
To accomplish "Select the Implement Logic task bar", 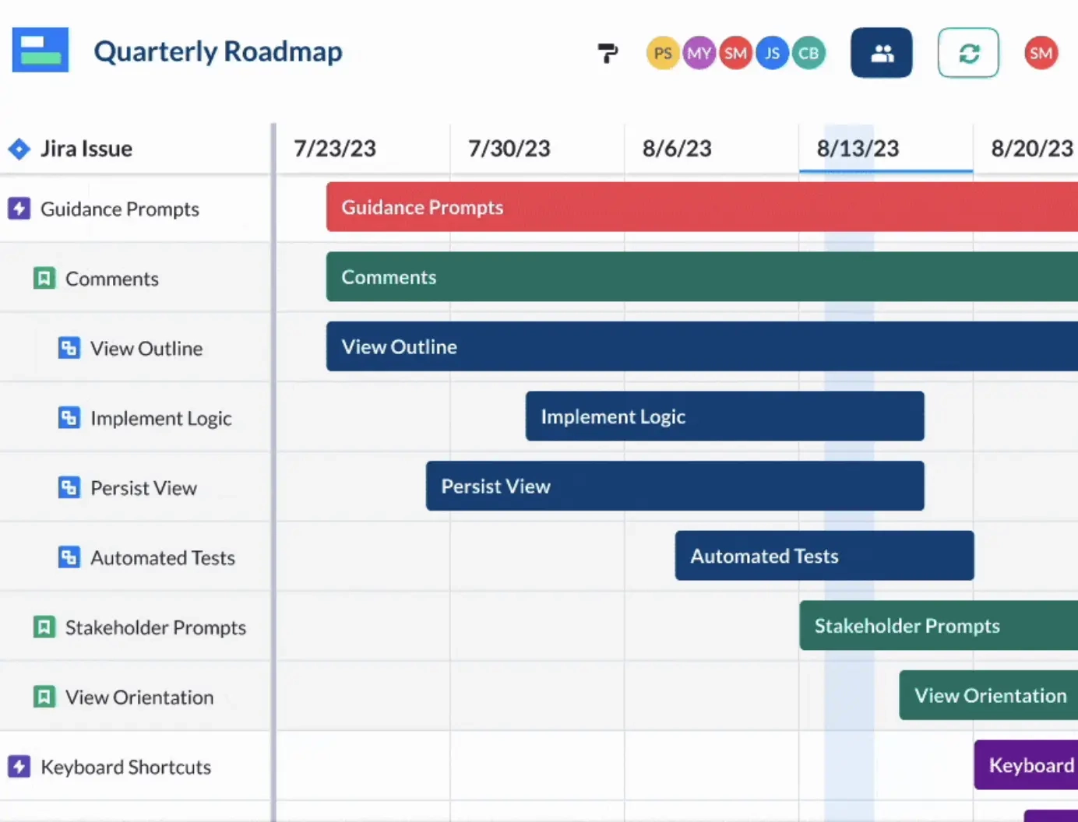I will [x=724, y=416].
